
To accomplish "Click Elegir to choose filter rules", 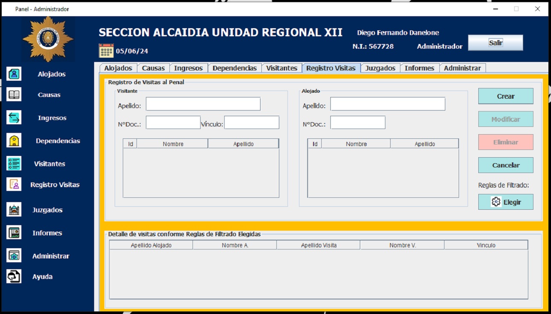I will pos(506,202).
